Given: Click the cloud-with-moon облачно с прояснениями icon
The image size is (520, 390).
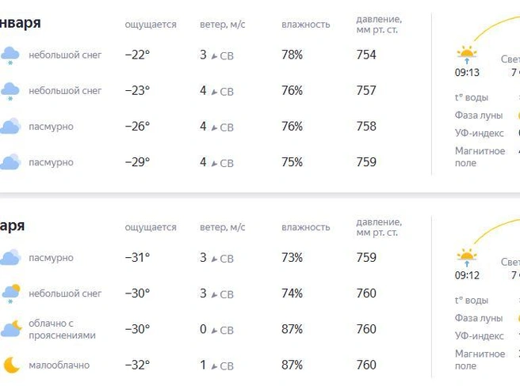Looking at the screenshot, I should pyautogui.click(x=11, y=329).
